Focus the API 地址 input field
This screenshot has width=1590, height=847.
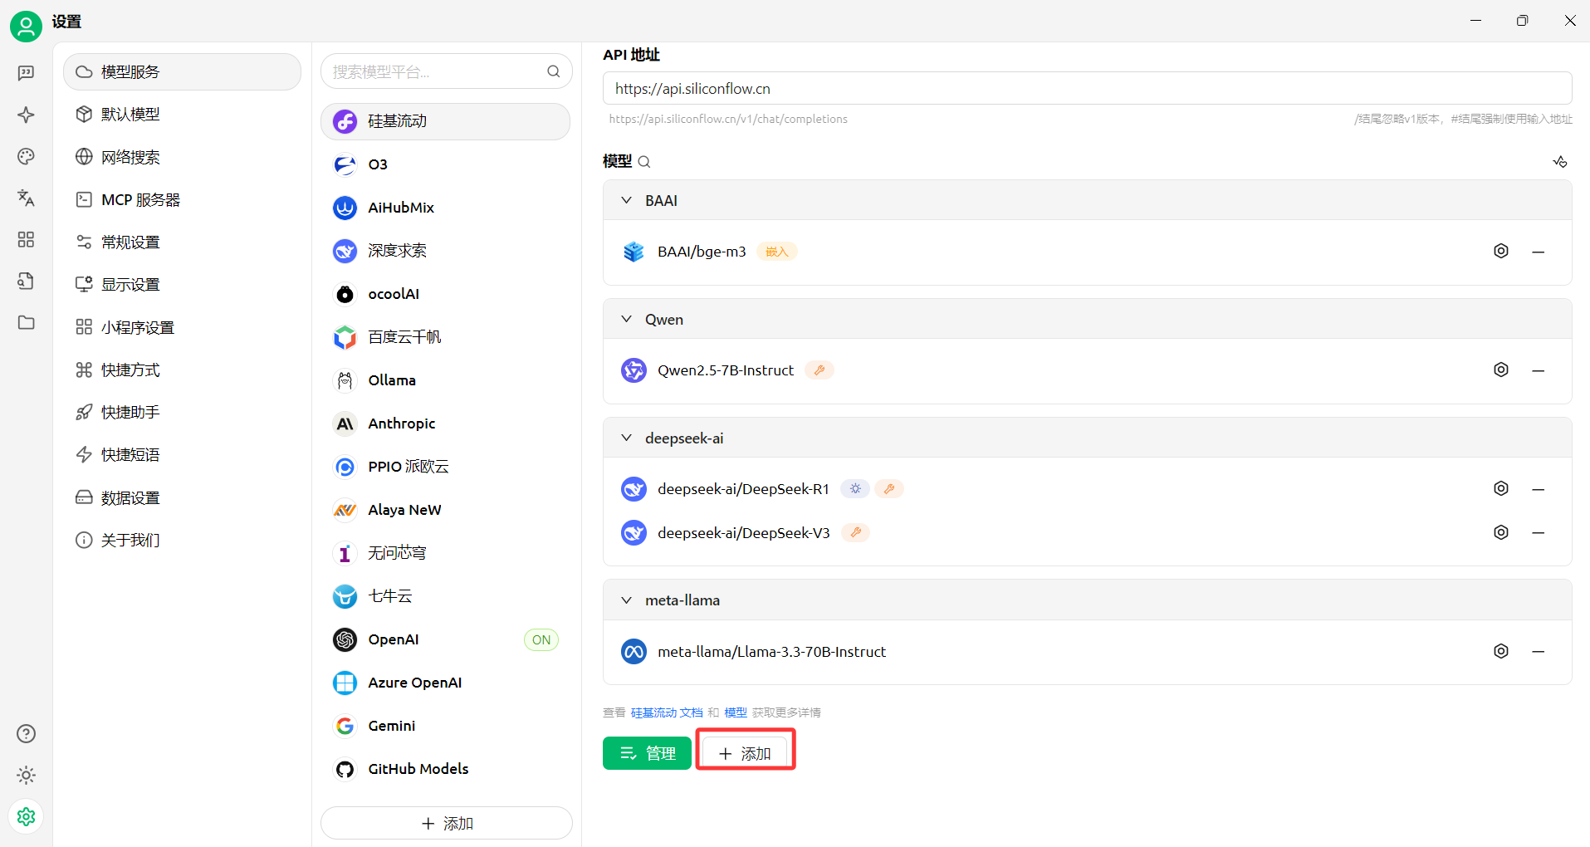pos(1087,88)
